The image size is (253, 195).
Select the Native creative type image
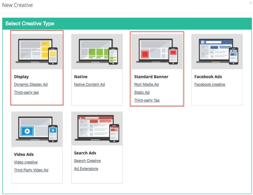pyautogui.click(x=97, y=52)
